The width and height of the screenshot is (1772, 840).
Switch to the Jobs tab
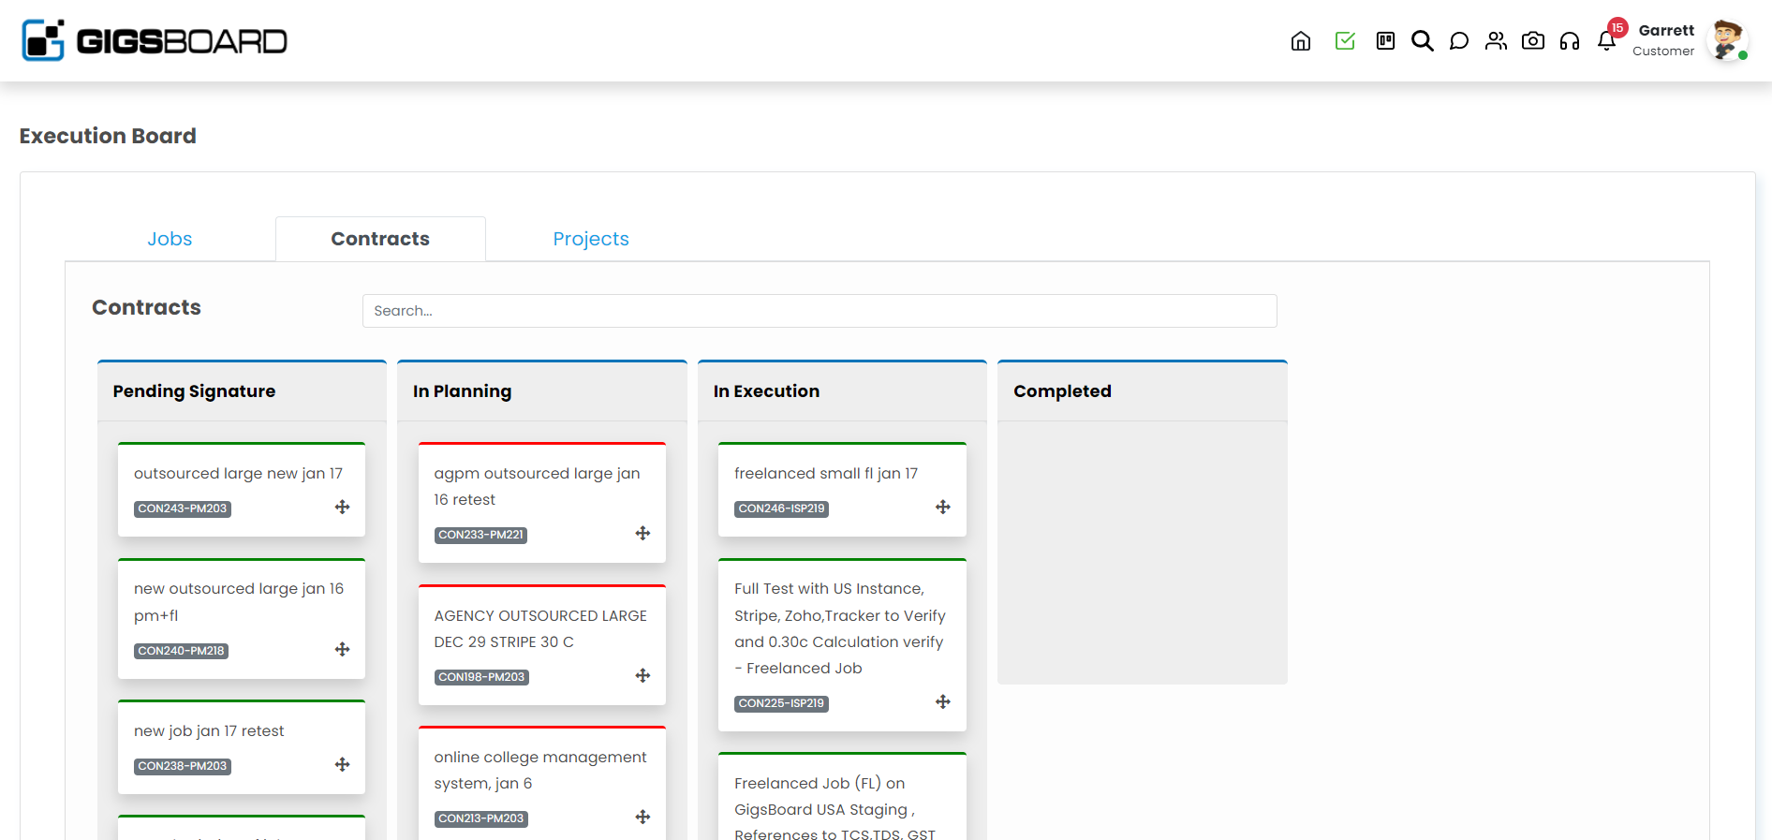[170, 239]
